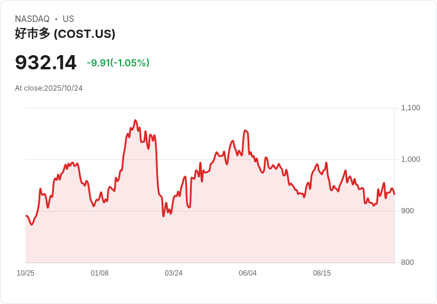Pick the 06/04 date on the x-axis
The height and width of the screenshot is (304, 437).
tap(248, 273)
